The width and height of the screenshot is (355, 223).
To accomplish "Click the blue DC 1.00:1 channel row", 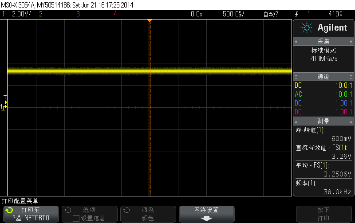I will pyautogui.click(x=323, y=103).
